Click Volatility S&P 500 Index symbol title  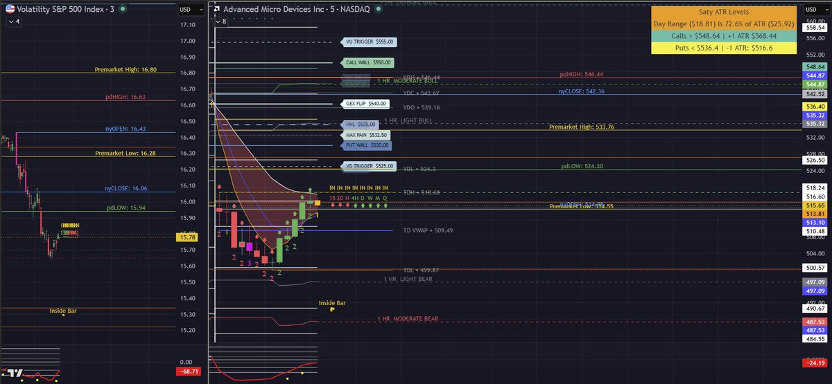[x=60, y=10]
